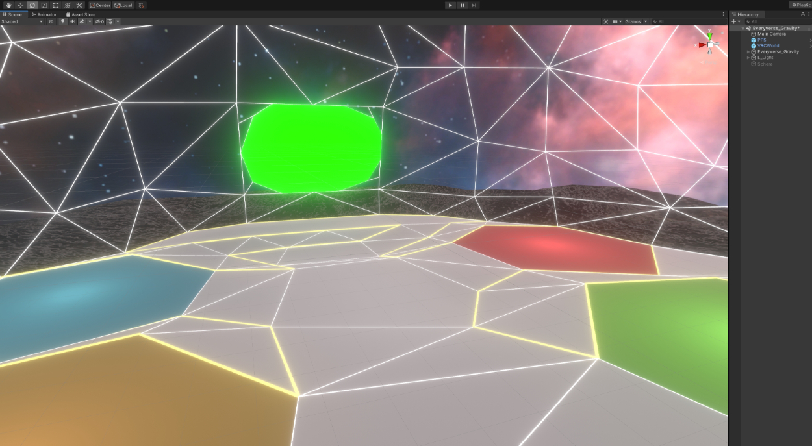Toggle scene lighting bulb icon

63,21
